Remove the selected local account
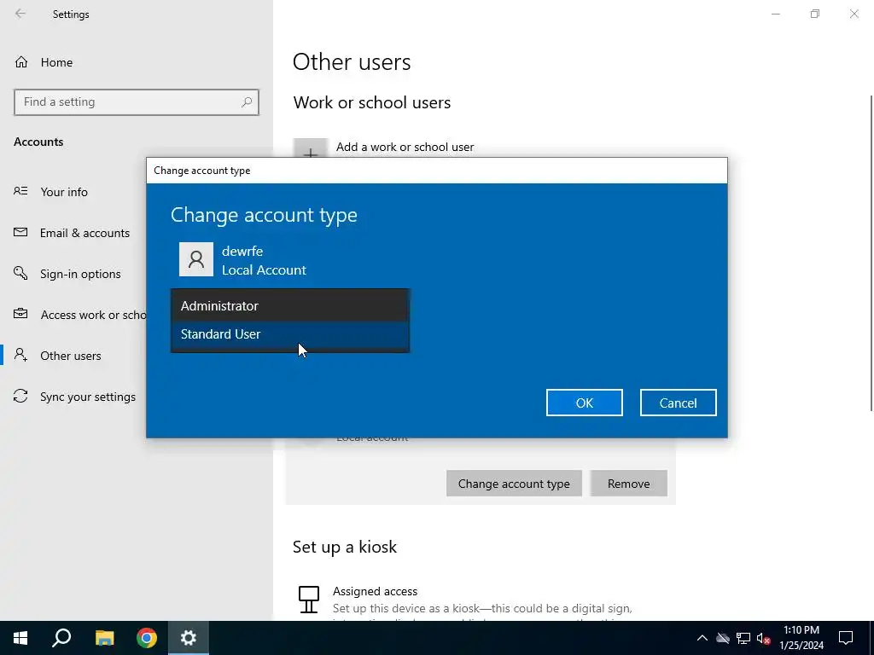Image resolution: width=874 pixels, height=655 pixels. 629,484
